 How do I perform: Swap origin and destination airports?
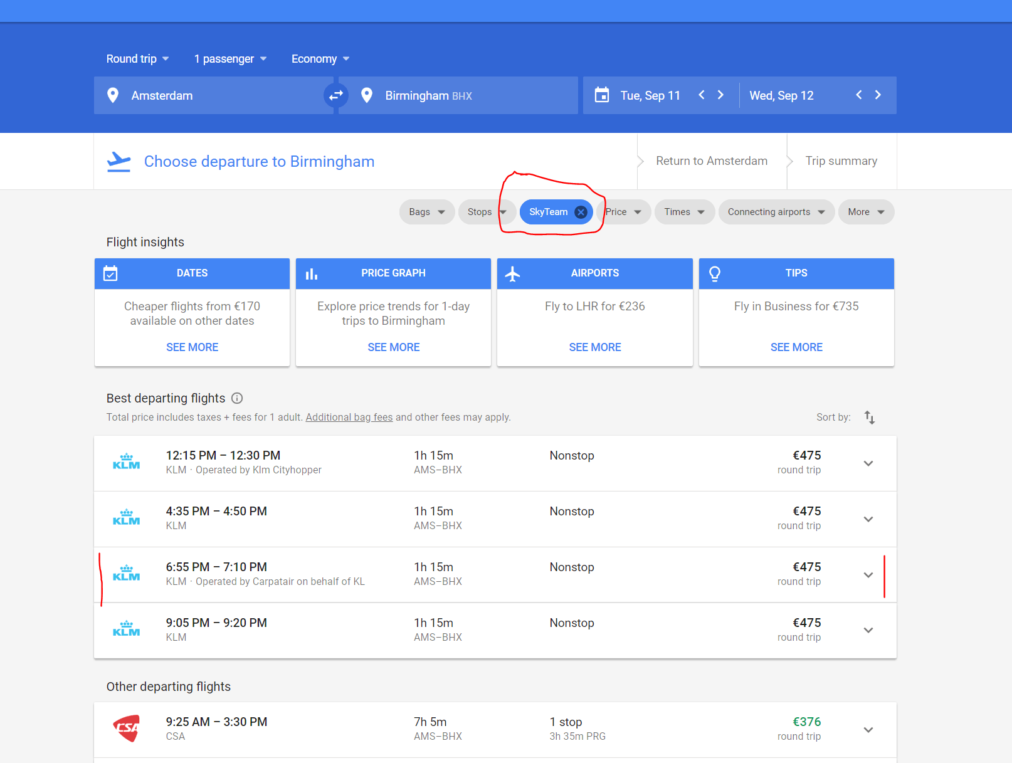(336, 95)
